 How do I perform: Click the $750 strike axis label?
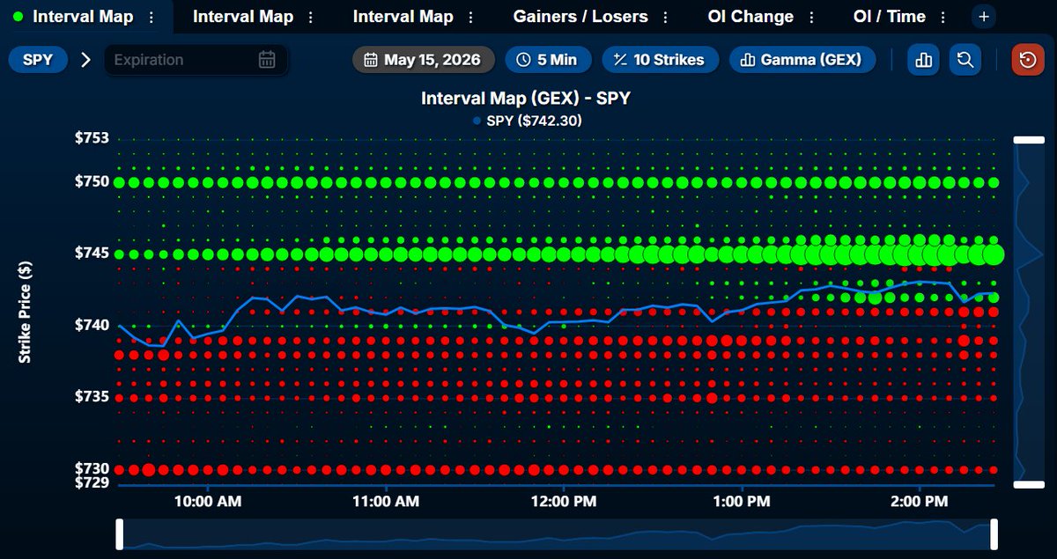pyautogui.click(x=92, y=181)
